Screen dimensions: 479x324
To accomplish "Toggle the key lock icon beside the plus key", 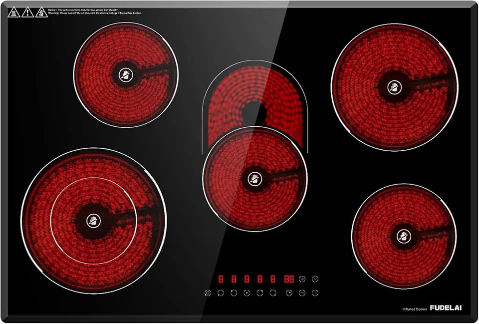I will click(314, 279).
